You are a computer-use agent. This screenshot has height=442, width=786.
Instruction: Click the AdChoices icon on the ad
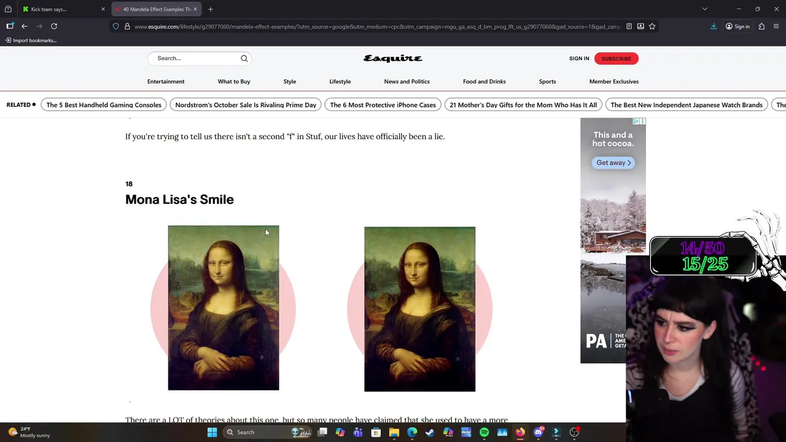click(x=636, y=122)
